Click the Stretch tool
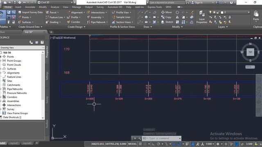Viewport: 262px width, 147px height. tap(167, 22)
